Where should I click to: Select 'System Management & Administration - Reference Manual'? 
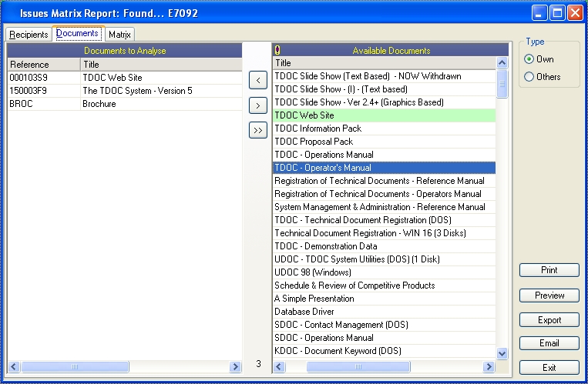pos(385,207)
